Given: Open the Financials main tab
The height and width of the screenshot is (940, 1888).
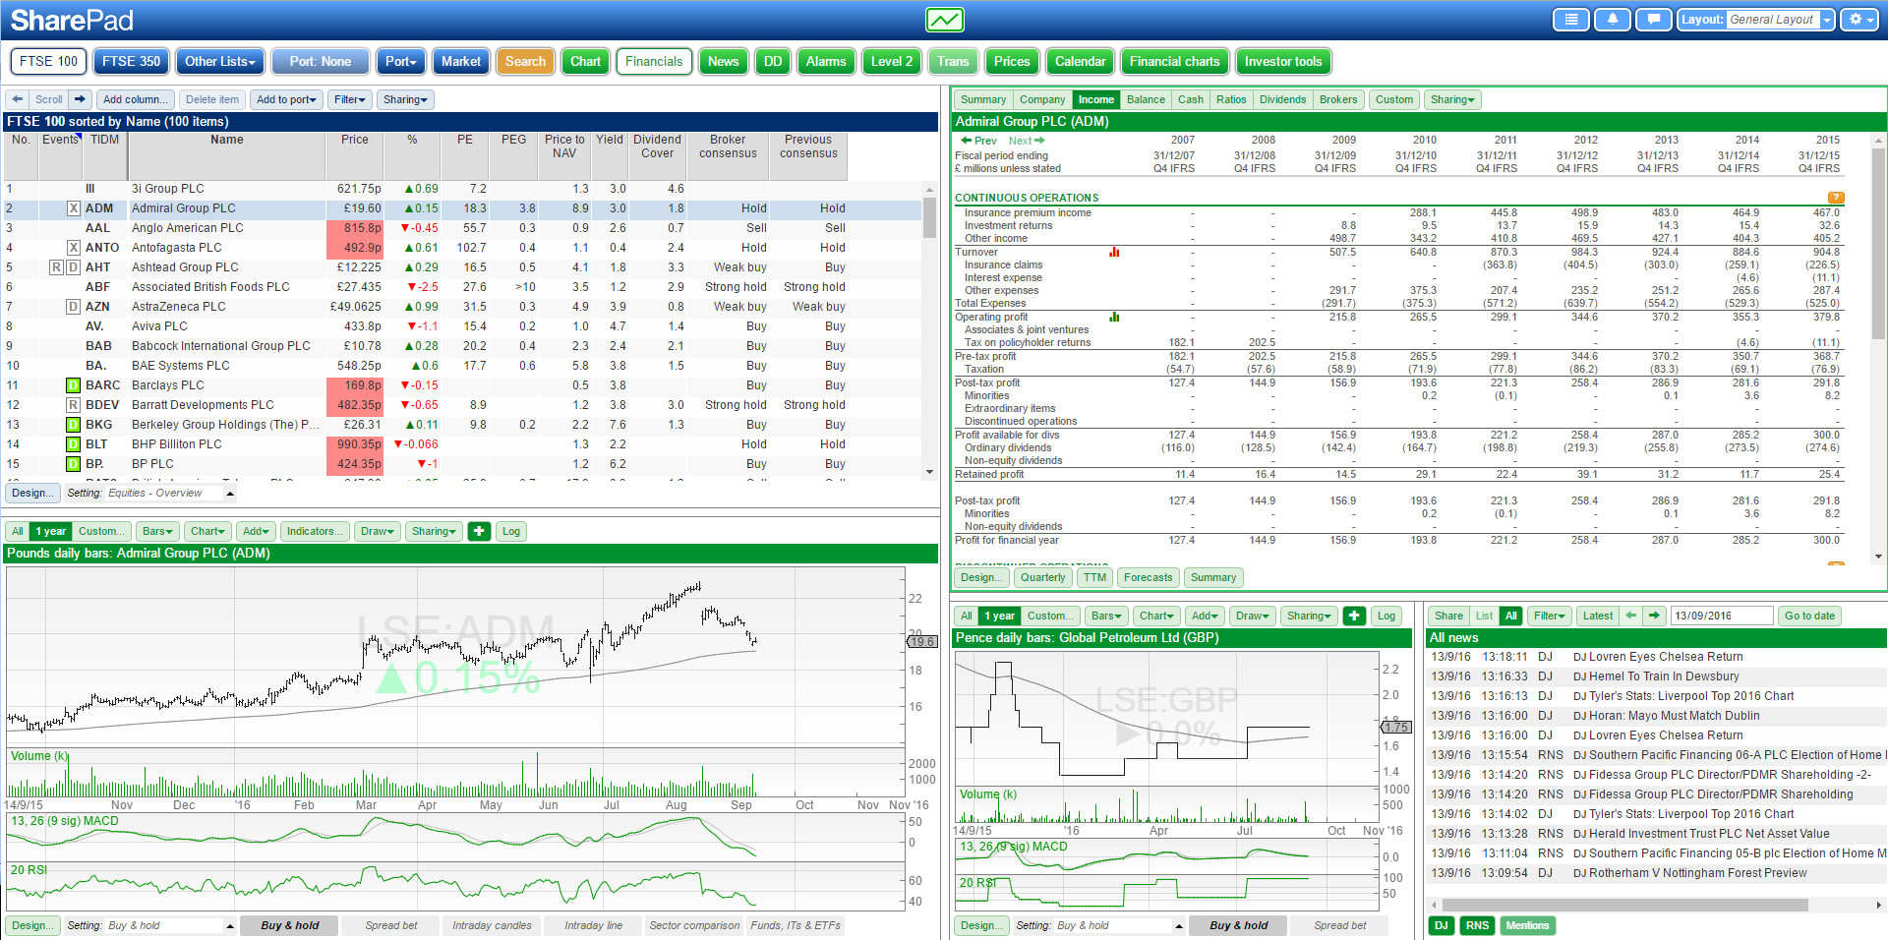Looking at the screenshot, I should pyautogui.click(x=654, y=61).
